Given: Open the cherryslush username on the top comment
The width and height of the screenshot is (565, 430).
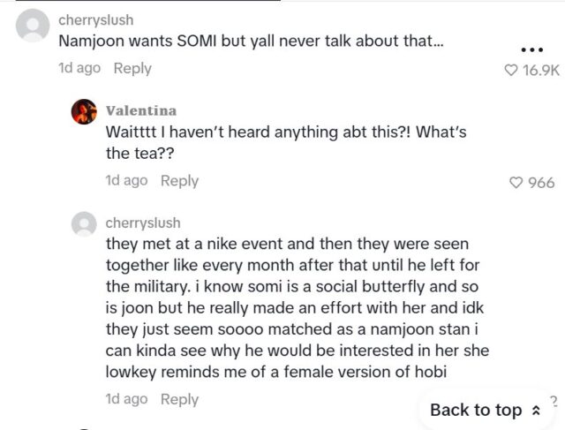Looking at the screenshot, I should [95, 19].
